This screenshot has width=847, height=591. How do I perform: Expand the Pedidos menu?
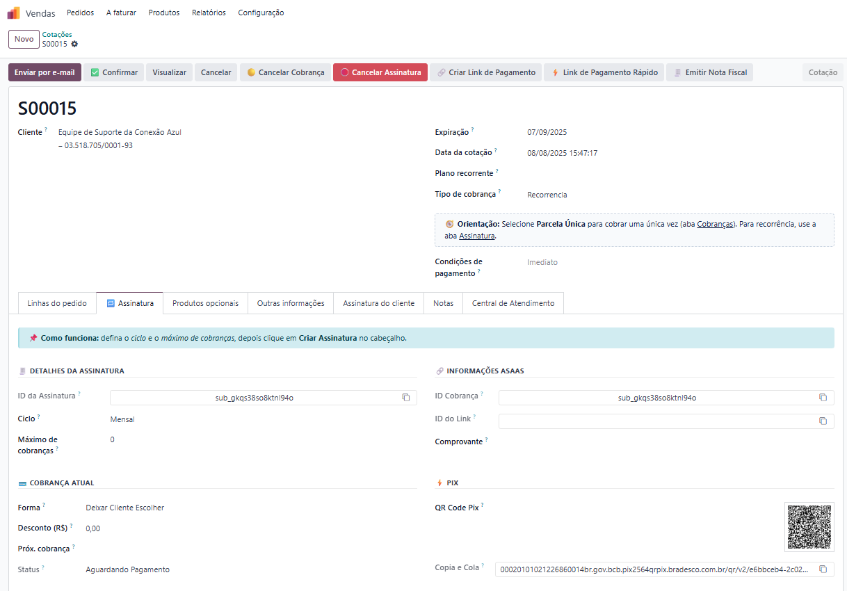81,13
